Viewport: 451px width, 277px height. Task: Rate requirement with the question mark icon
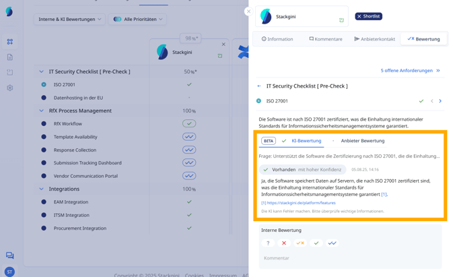point(268,243)
